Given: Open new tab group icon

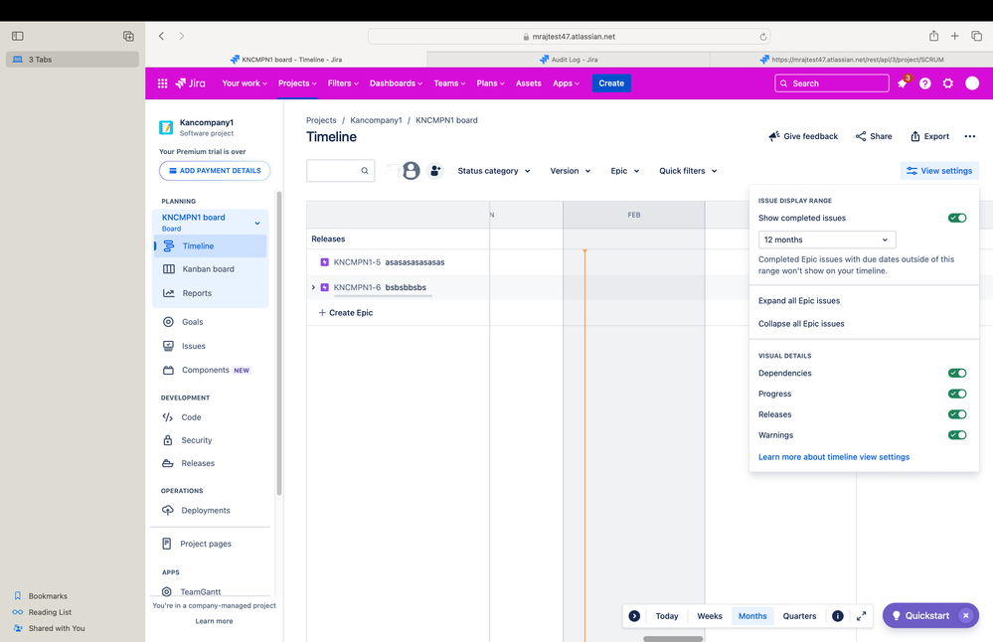Looking at the screenshot, I should click(x=128, y=36).
